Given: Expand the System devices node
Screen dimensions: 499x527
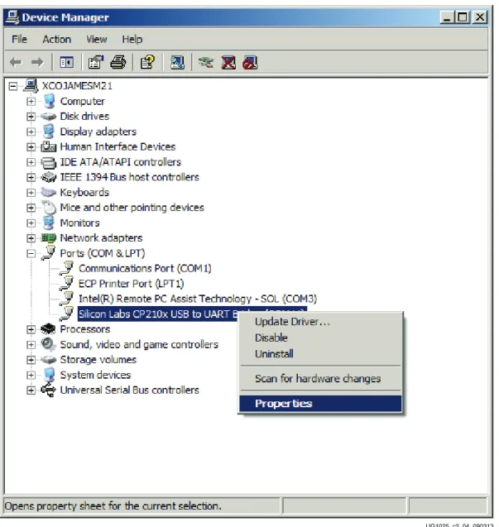Looking at the screenshot, I should (31, 375).
